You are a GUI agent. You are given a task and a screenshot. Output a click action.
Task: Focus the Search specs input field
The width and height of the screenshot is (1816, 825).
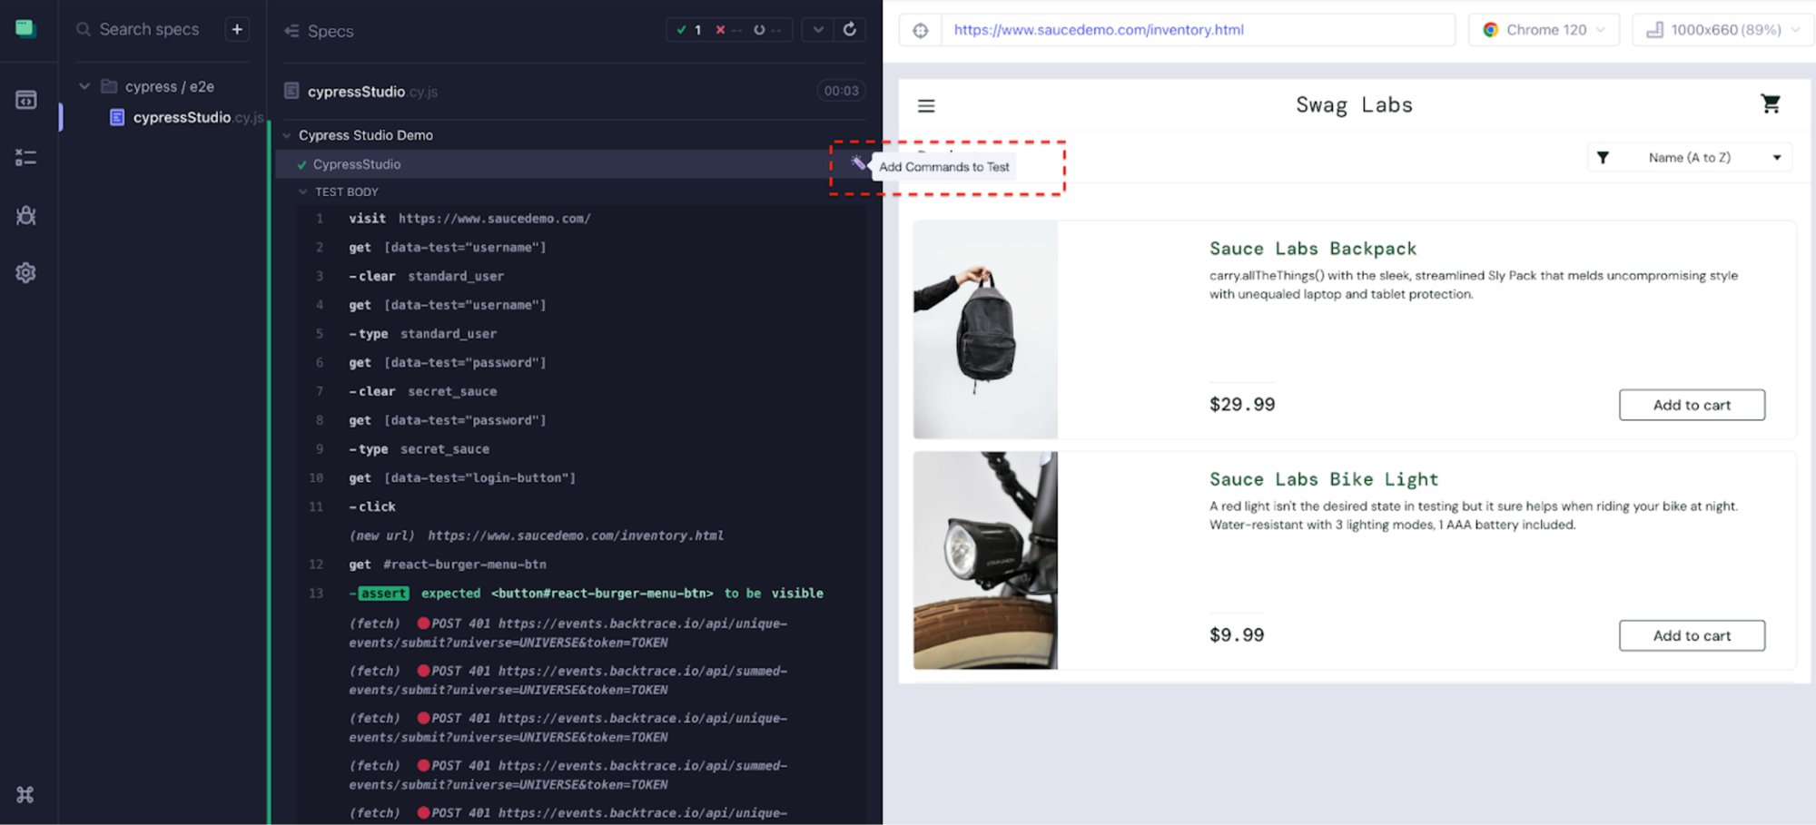pyautogui.click(x=150, y=30)
